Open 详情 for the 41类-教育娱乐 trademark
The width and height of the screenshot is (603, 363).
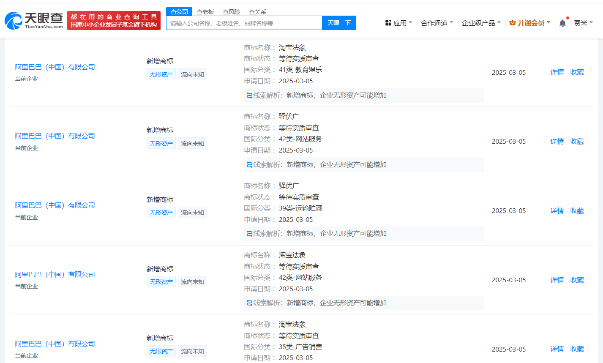click(557, 72)
